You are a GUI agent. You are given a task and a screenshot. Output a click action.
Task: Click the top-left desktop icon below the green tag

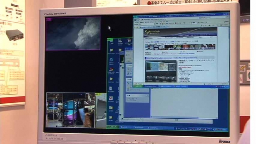coord(112,42)
